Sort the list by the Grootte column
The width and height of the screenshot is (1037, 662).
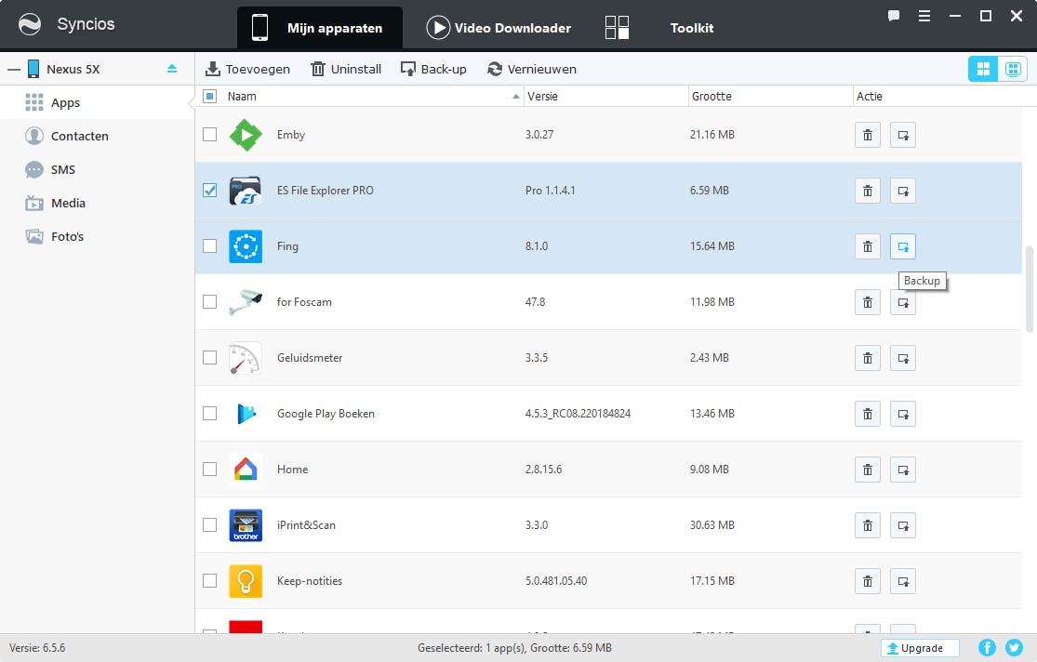770,97
